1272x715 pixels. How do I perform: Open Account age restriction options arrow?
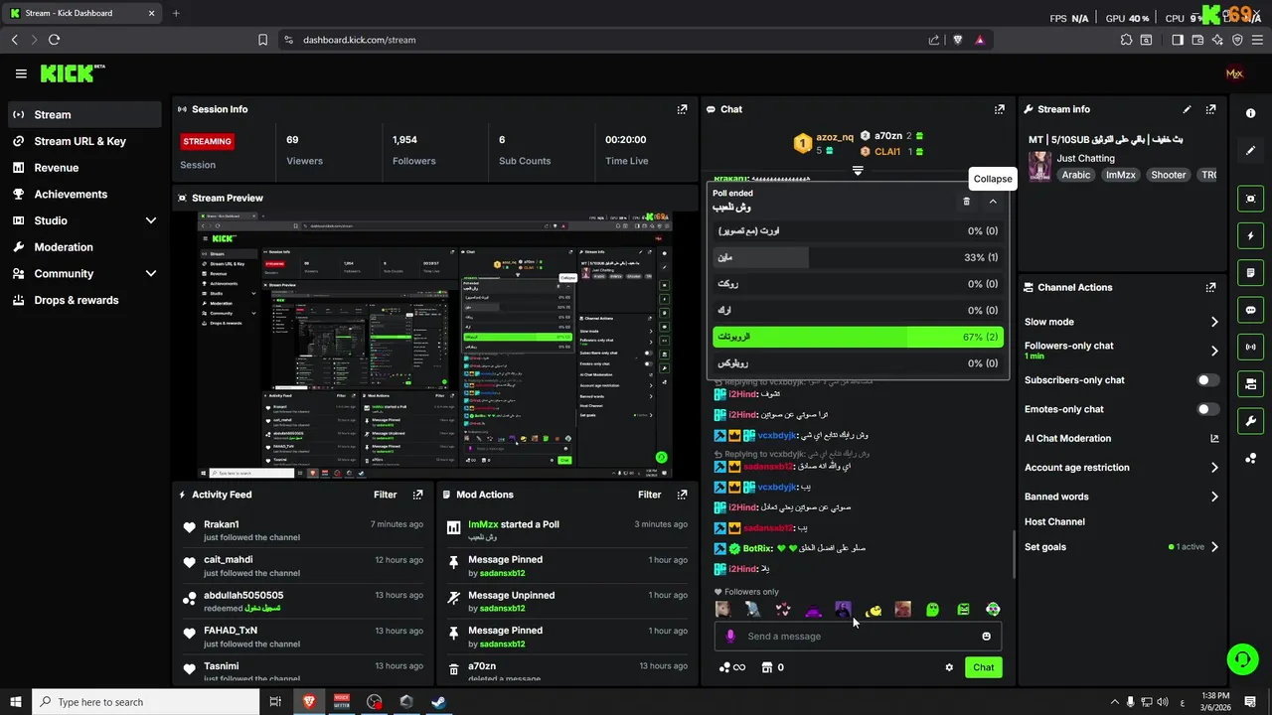1214,468
